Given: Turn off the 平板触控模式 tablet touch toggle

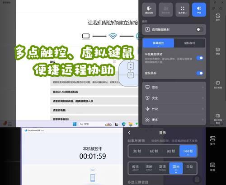Looking at the screenshot, I should (x=200, y=58).
